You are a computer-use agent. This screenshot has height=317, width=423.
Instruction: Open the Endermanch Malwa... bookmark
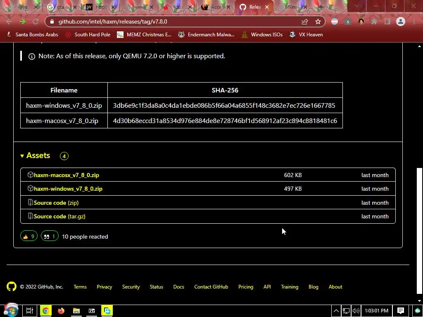coord(207,35)
